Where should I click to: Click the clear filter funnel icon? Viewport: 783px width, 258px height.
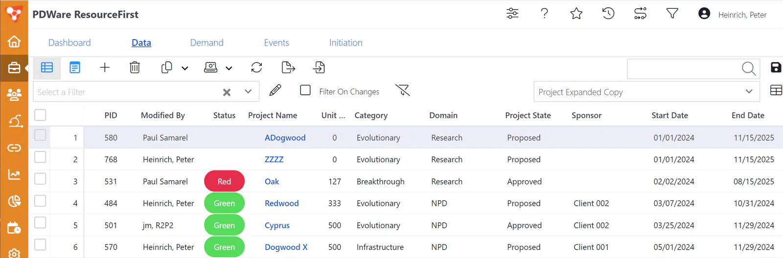tap(402, 90)
